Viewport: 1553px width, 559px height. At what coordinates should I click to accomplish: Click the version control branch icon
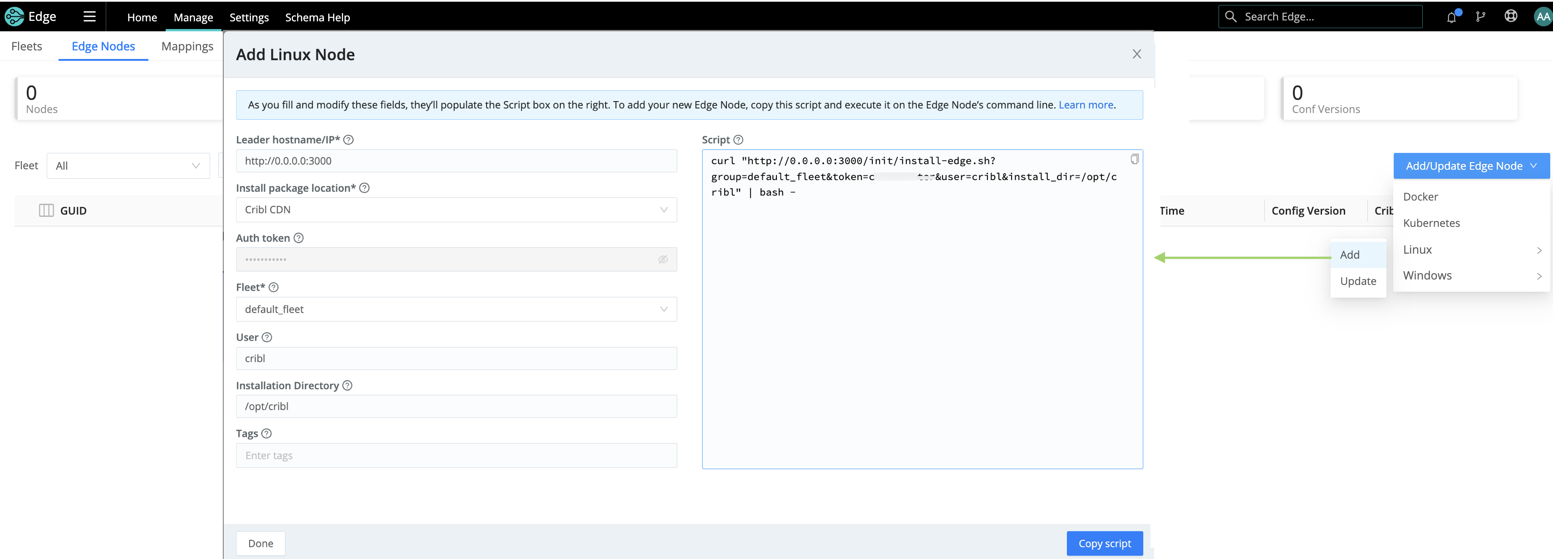(1481, 16)
